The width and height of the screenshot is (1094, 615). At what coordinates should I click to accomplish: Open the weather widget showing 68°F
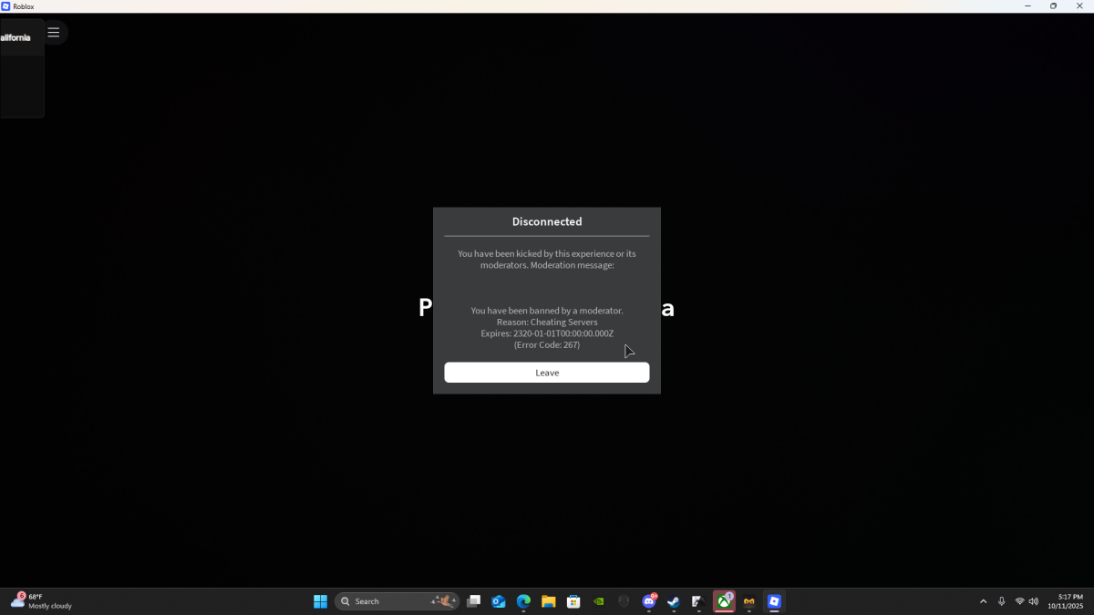pos(41,601)
